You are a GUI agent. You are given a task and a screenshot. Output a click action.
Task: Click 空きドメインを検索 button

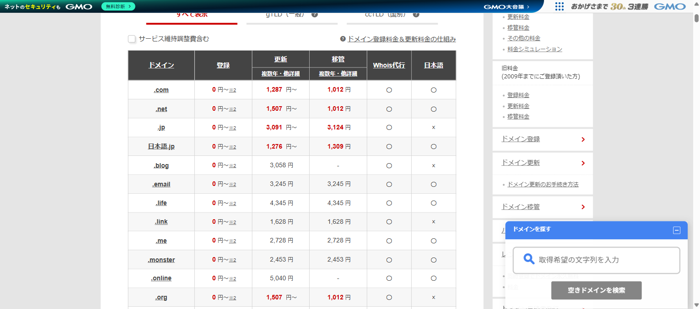596,290
